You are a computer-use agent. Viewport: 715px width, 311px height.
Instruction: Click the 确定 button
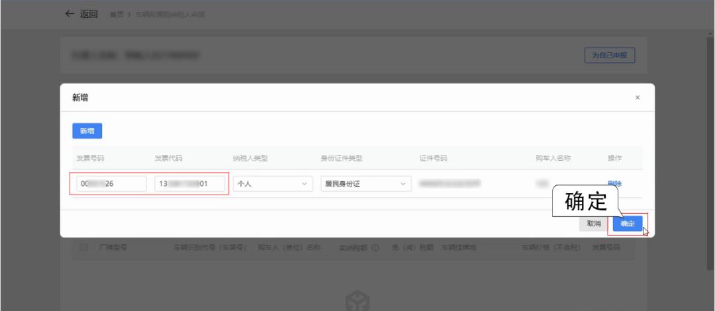tap(628, 224)
